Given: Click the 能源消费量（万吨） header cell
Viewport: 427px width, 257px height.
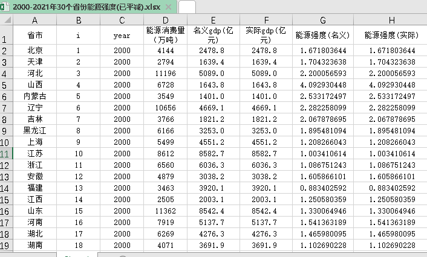Looking at the screenshot, I should point(166,35).
